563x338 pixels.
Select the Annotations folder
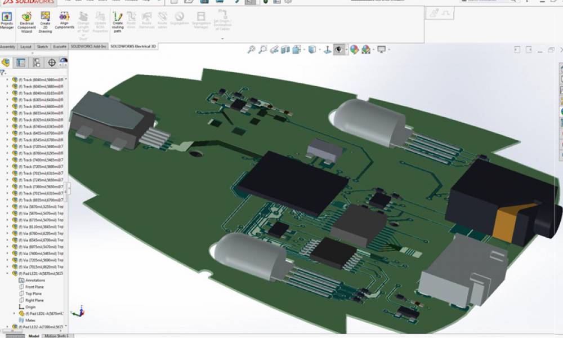click(32, 280)
